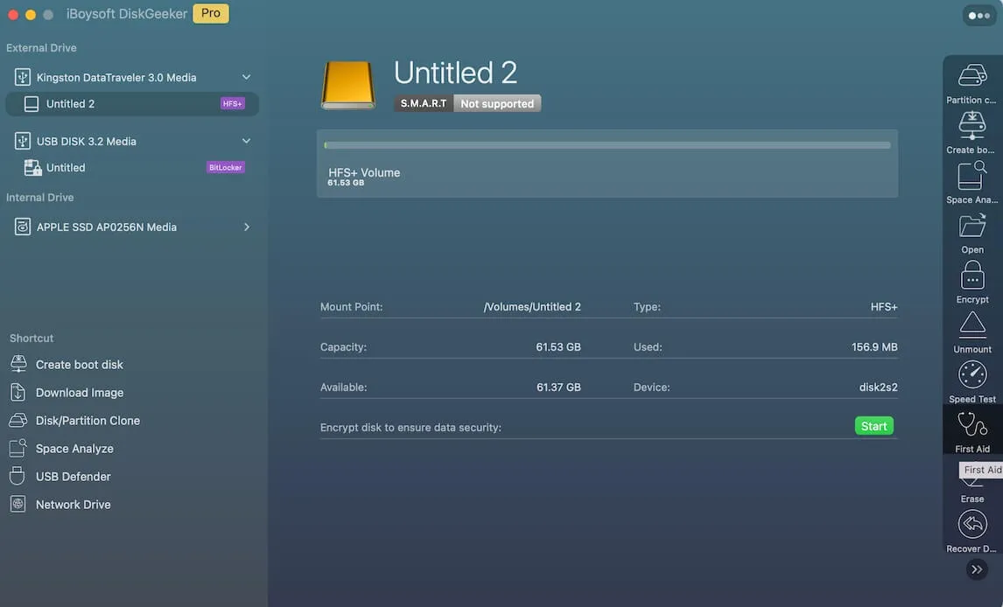Expand the right toolbar with double-arrow button

point(977,569)
